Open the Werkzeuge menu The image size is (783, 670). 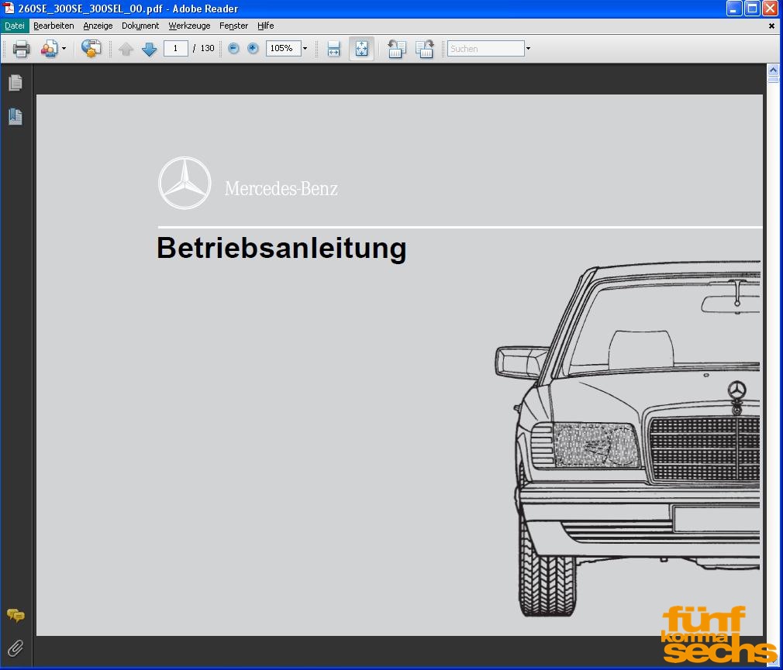[x=189, y=26]
